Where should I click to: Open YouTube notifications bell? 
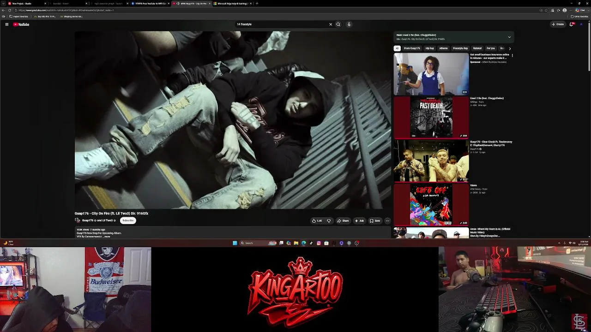(x=572, y=24)
